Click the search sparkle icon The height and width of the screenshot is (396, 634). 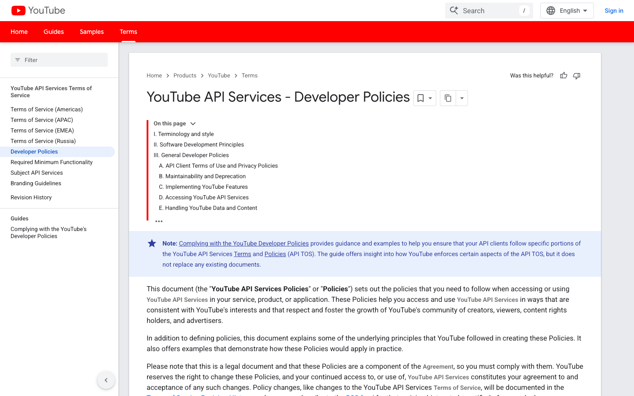(454, 11)
